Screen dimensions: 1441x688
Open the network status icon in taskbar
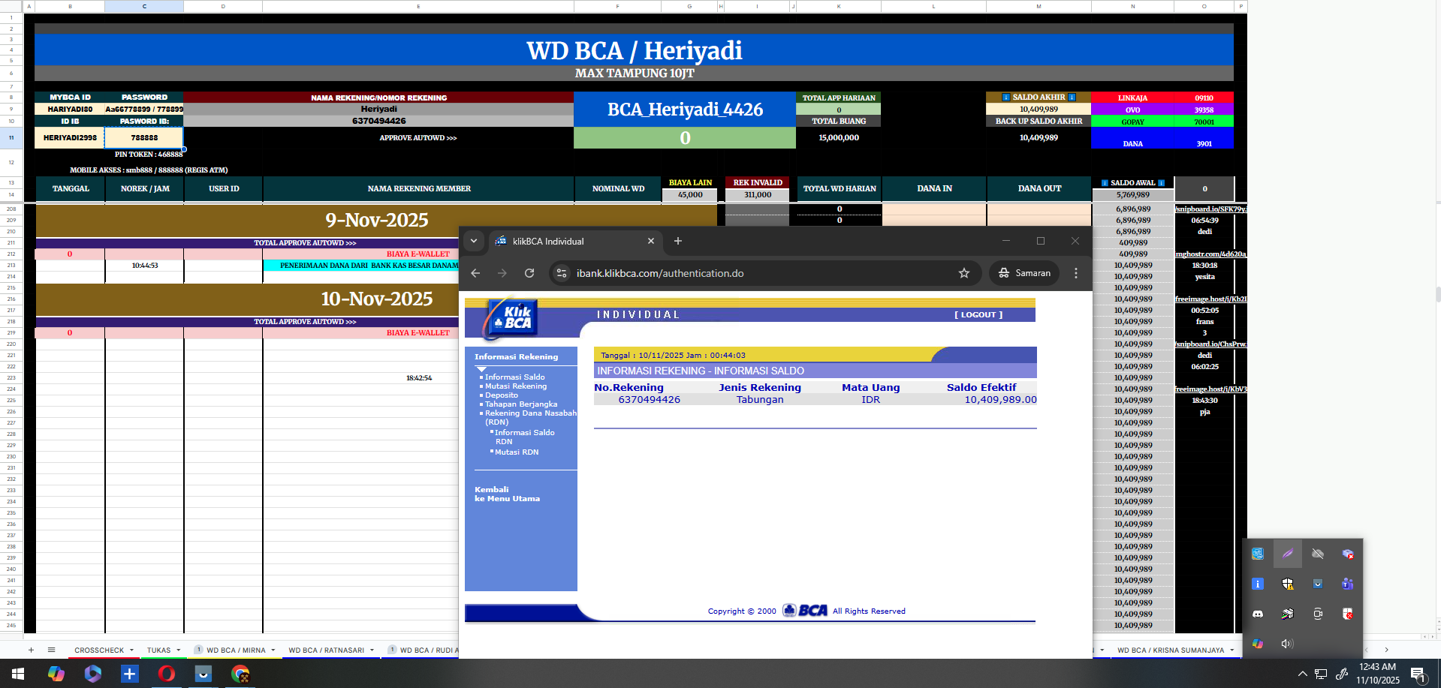(x=1321, y=674)
